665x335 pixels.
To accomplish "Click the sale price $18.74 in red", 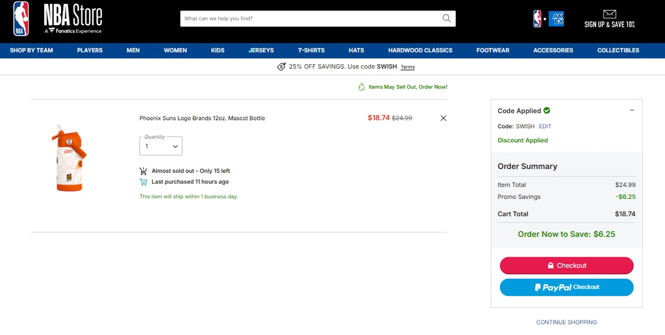I will [379, 118].
